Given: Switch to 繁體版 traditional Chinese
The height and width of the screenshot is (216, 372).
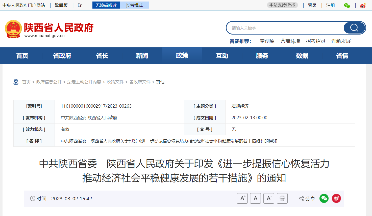Looking at the screenshot, I should click(61, 5).
